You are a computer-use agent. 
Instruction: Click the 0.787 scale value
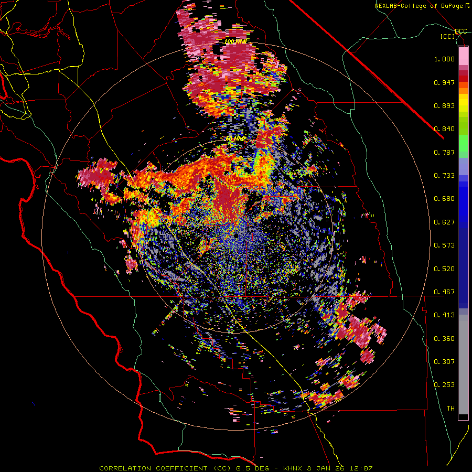444,152
